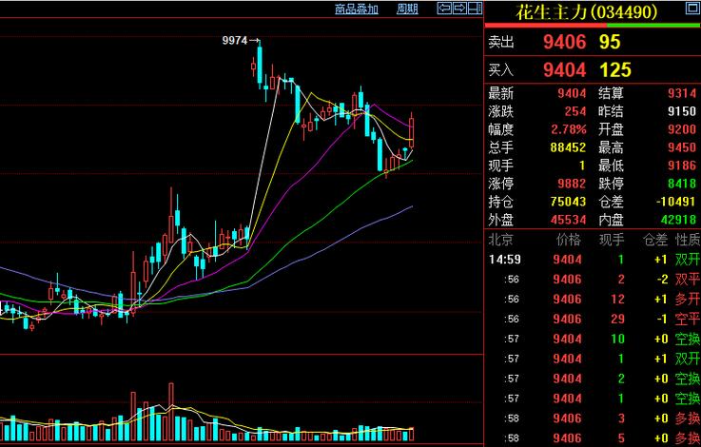This screenshot has height=447, width=701.
Task: Open the 商品叠加 overlay link
Action: (x=357, y=9)
